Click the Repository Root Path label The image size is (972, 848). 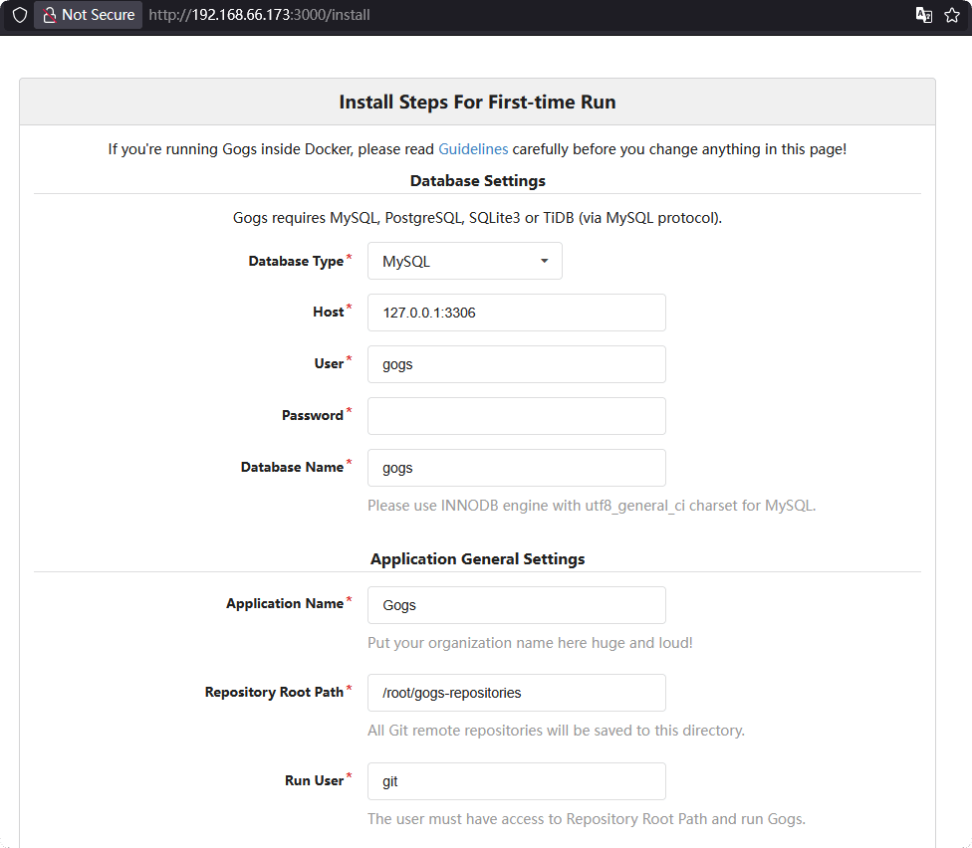[274, 693]
